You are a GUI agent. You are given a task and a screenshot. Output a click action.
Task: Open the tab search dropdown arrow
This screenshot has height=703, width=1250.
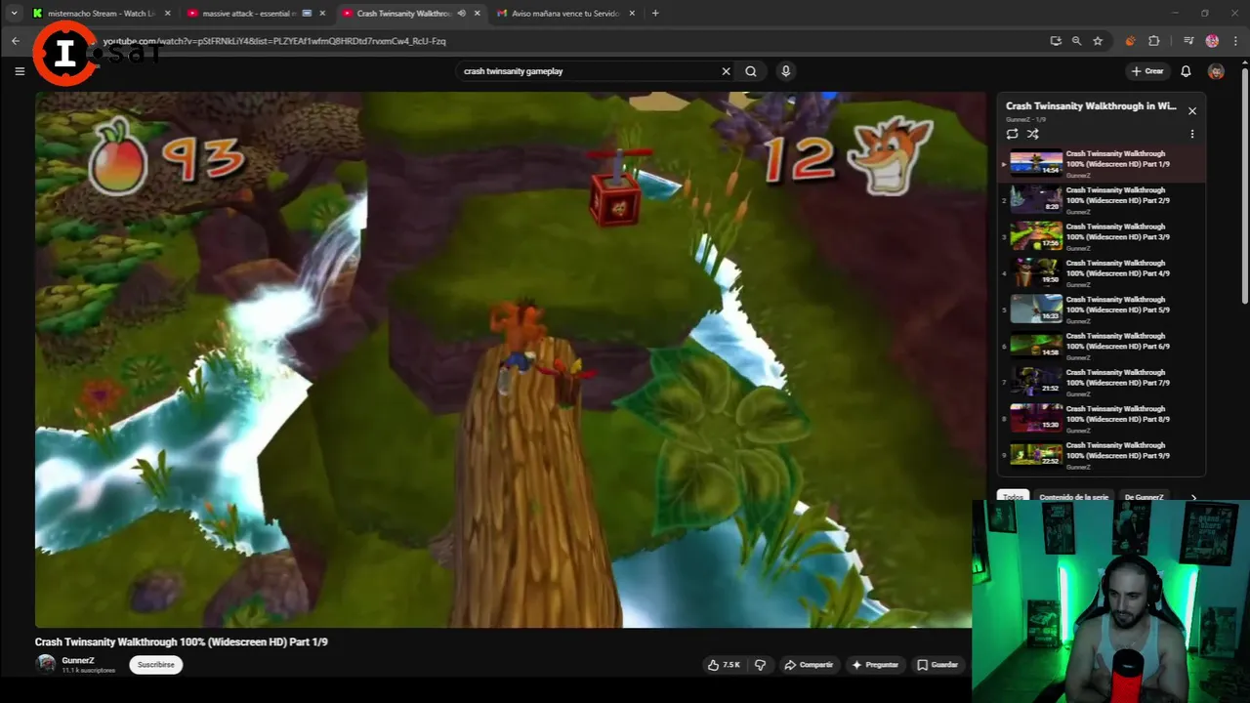(14, 14)
